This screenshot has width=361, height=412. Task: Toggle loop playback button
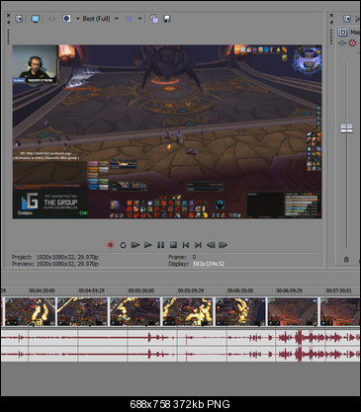pyautogui.click(x=123, y=245)
